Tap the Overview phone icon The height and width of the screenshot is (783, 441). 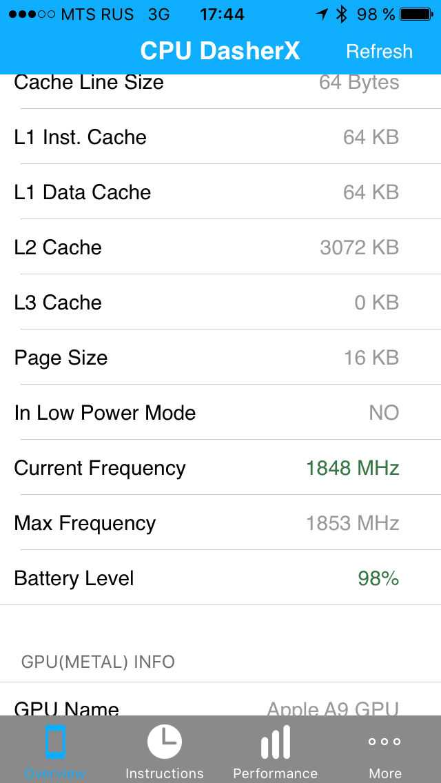click(55, 742)
